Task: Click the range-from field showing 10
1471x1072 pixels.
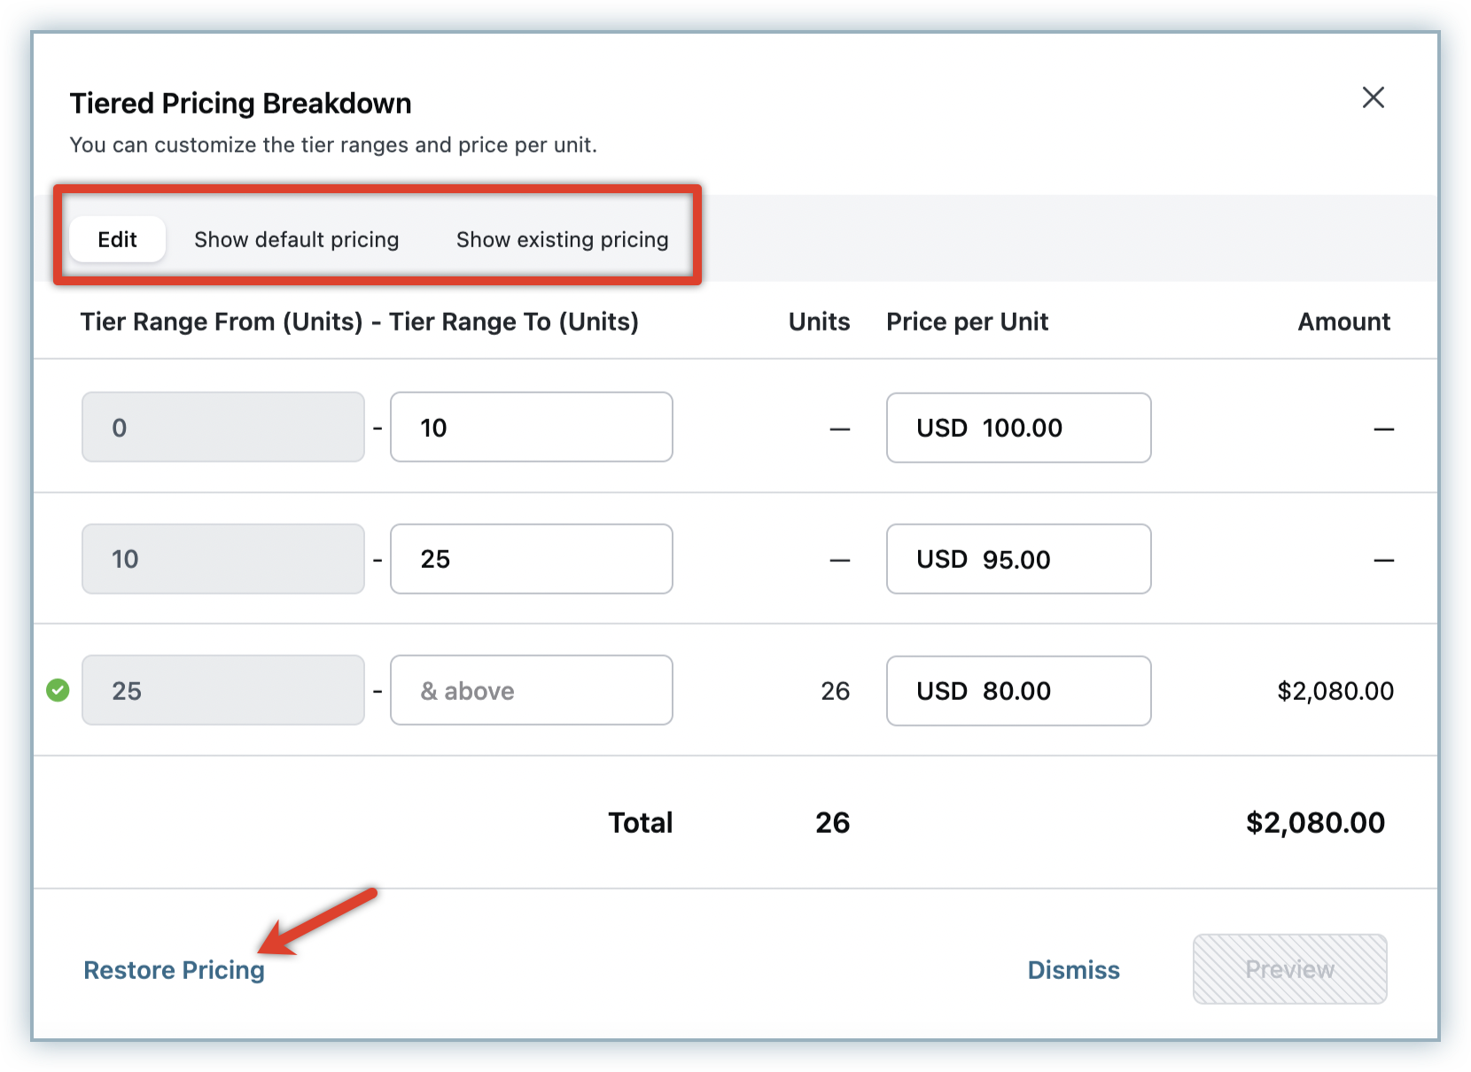Action: click(x=222, y=559)
